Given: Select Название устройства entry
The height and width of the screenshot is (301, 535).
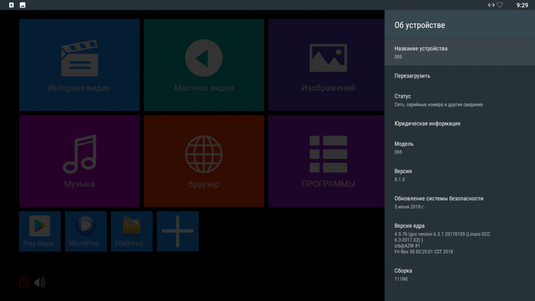Looking at the screenshot, I should coord(460,52).
